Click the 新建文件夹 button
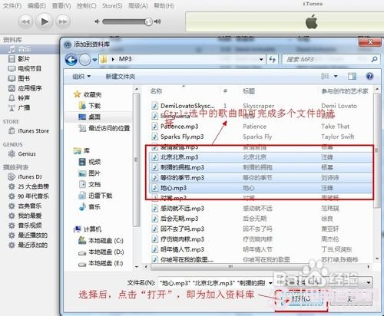 tap(121, 77)
